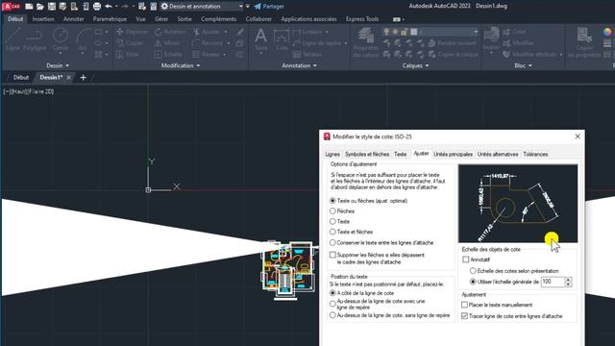Enable 'Supprimer les flèches si elles dépassent' checkbox
The width and height of the screenshot is (615, 346).
(332, 255)
